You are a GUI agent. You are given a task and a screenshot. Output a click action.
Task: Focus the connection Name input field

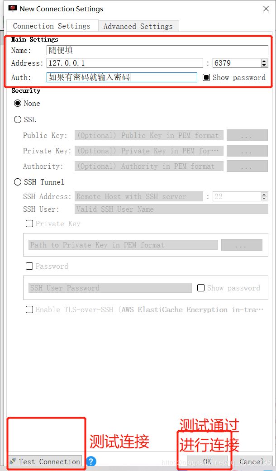point(157,50)
